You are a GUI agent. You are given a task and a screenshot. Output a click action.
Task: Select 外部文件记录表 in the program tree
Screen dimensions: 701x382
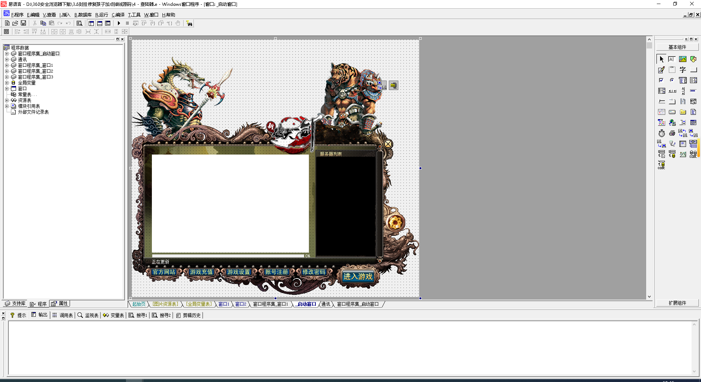click(33, 112)
